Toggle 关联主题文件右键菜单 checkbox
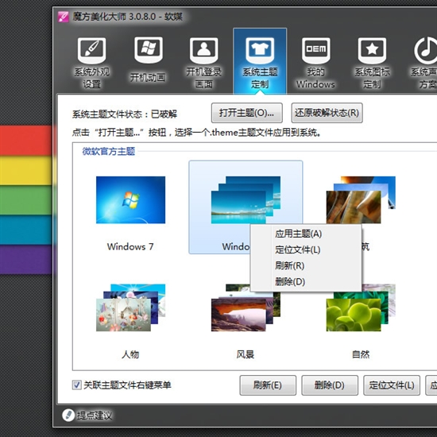 [x=76, y=385]
